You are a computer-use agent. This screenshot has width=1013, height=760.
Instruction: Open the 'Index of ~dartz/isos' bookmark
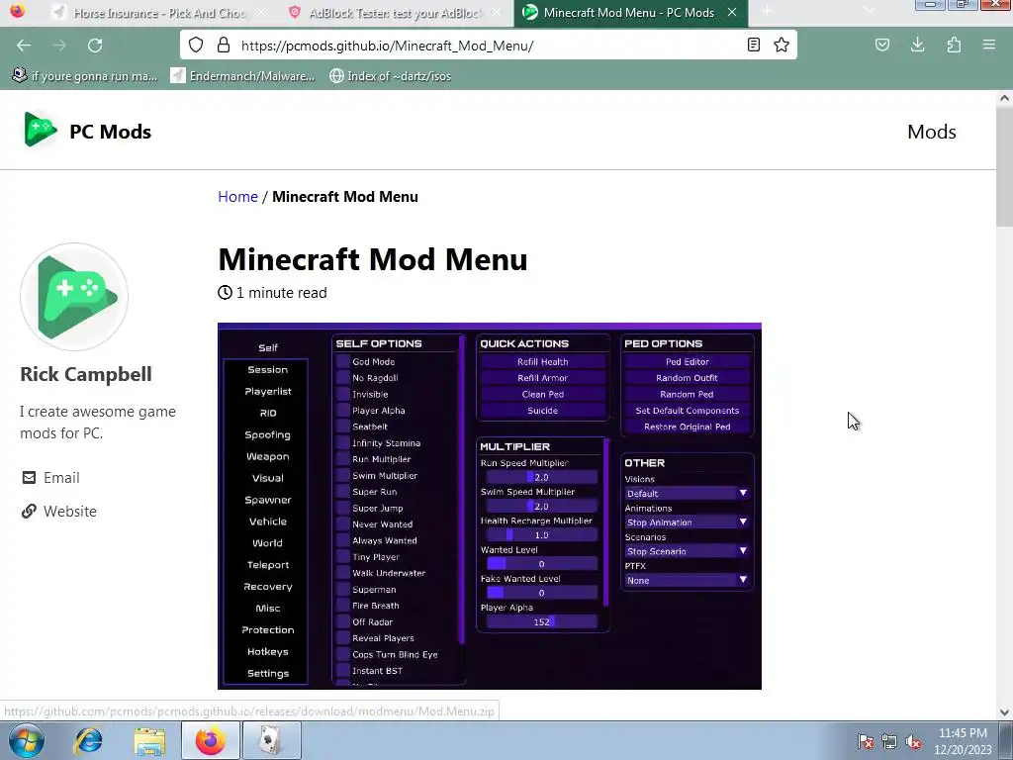[x=390, y=75]
